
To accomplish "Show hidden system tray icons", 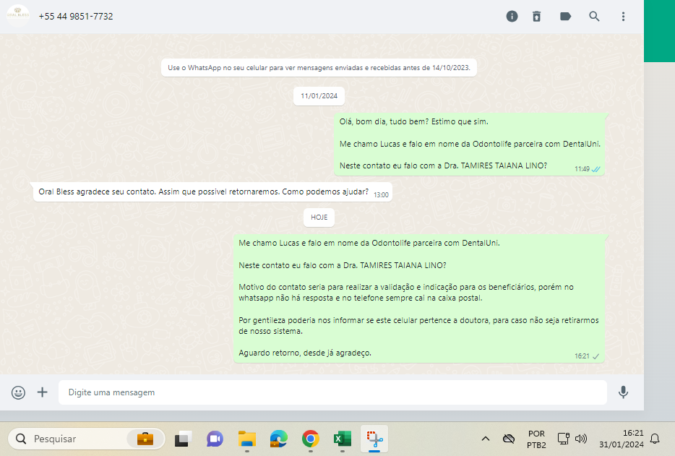I will point(486,439).
